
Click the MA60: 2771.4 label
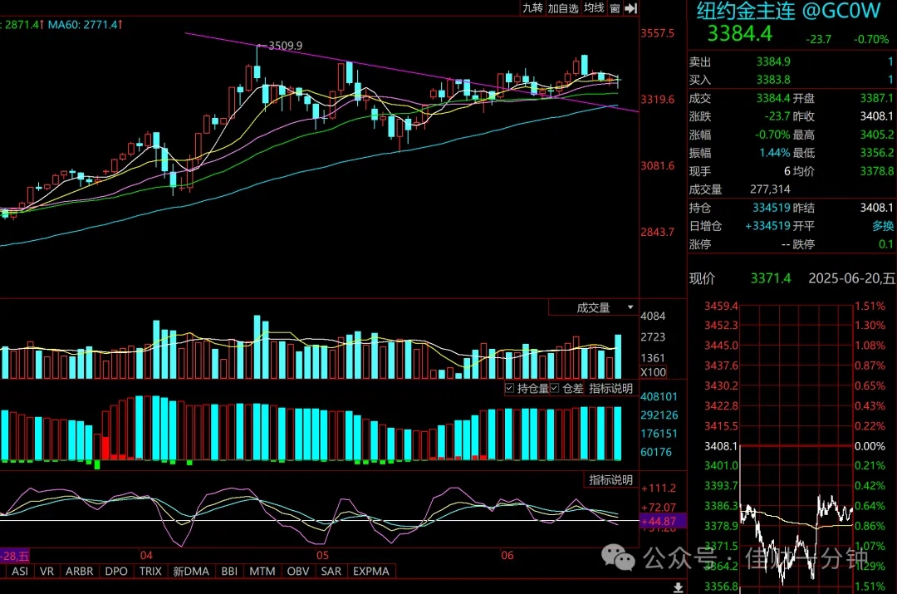[x=84, y=25]
